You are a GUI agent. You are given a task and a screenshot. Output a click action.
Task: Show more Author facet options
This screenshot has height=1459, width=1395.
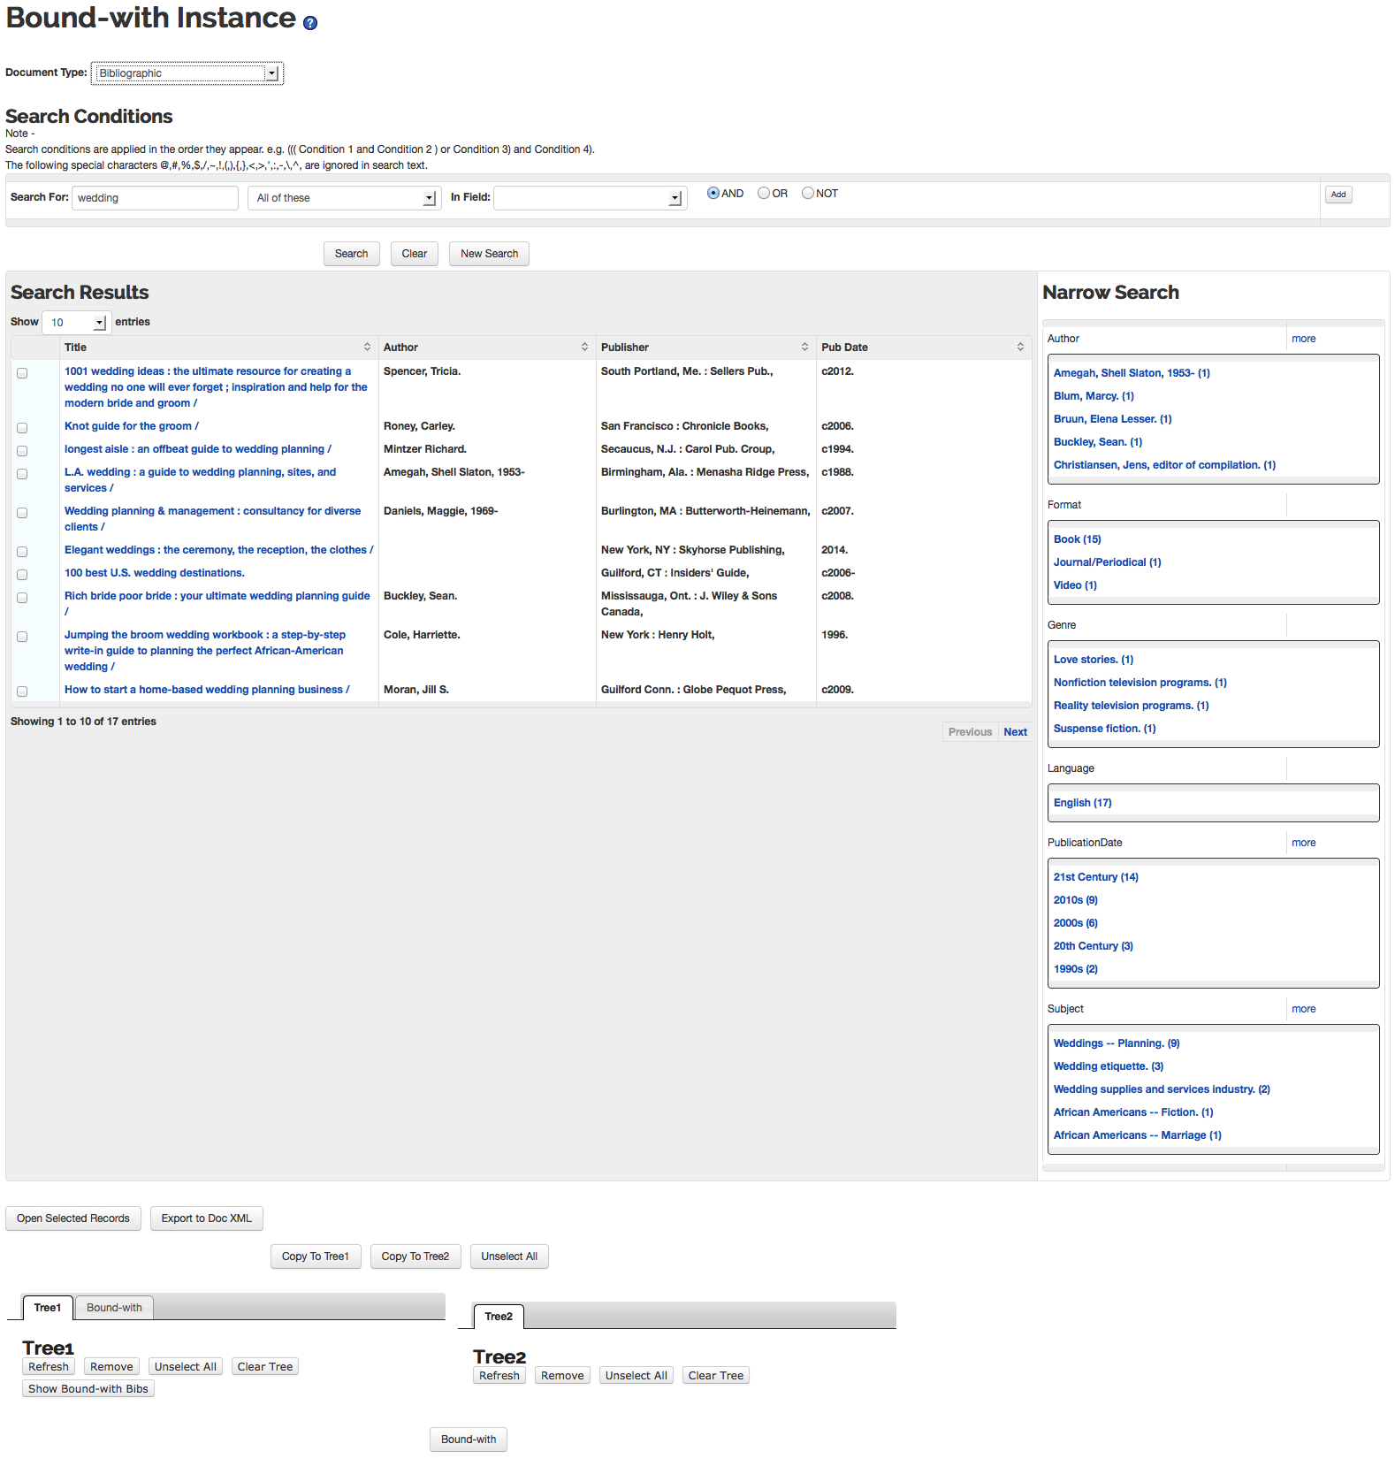1303,339
